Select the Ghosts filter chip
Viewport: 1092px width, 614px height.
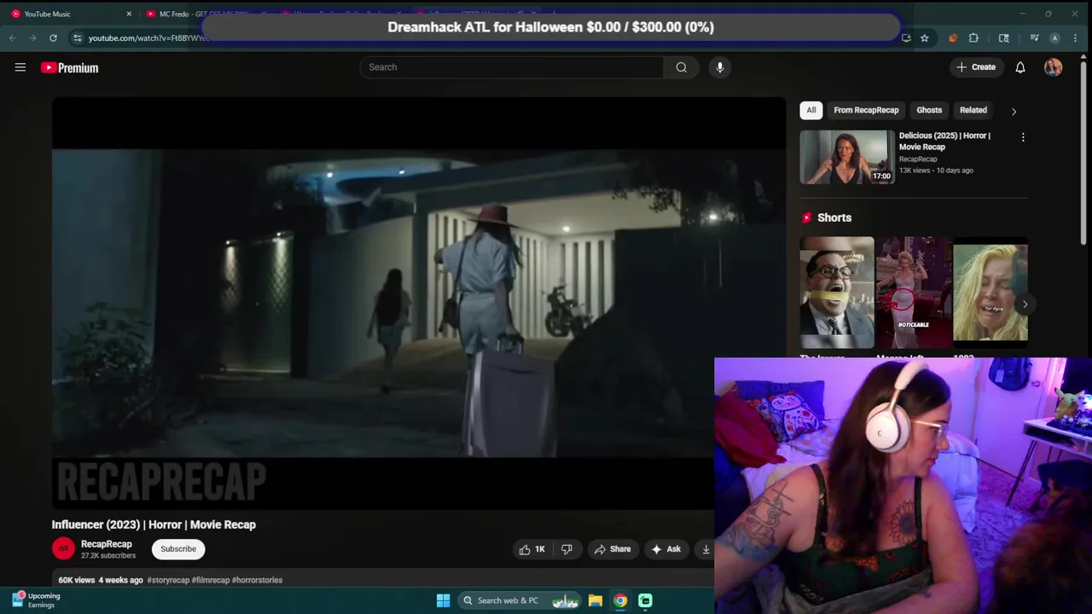tap(929, 110)
